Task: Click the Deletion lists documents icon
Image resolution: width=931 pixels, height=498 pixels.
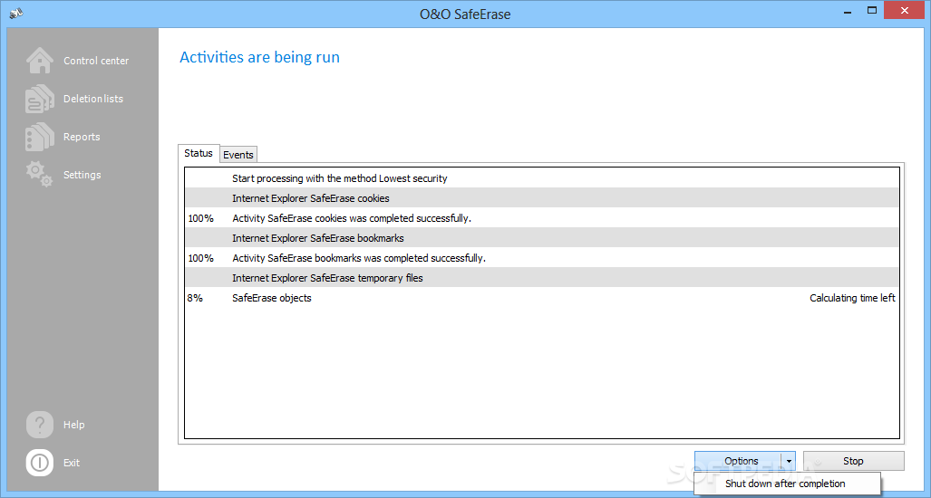Action: coord(39,99)
